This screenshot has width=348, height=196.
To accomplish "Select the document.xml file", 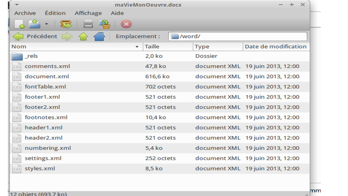I will (47, 77).
